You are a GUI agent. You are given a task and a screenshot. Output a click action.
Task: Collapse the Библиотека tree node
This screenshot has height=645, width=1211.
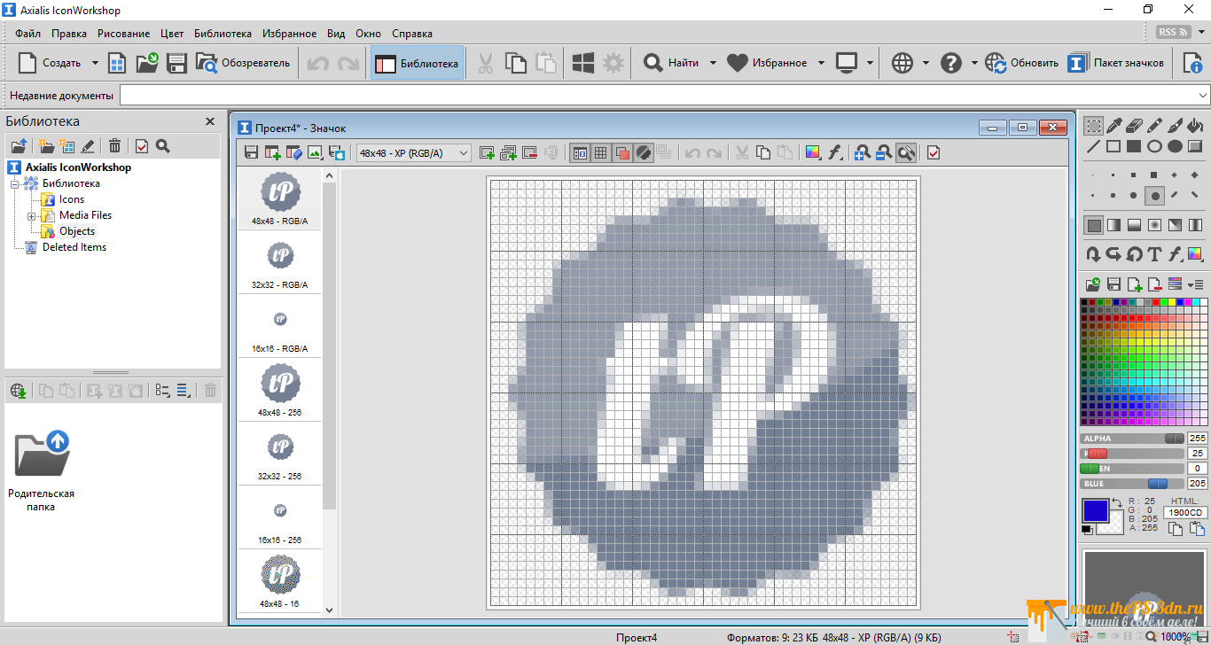(15, 183)
